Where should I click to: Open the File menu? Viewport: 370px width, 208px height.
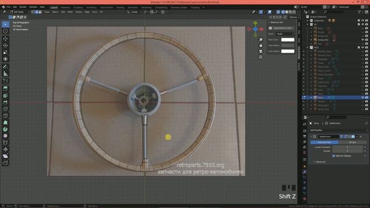point(9,7)
